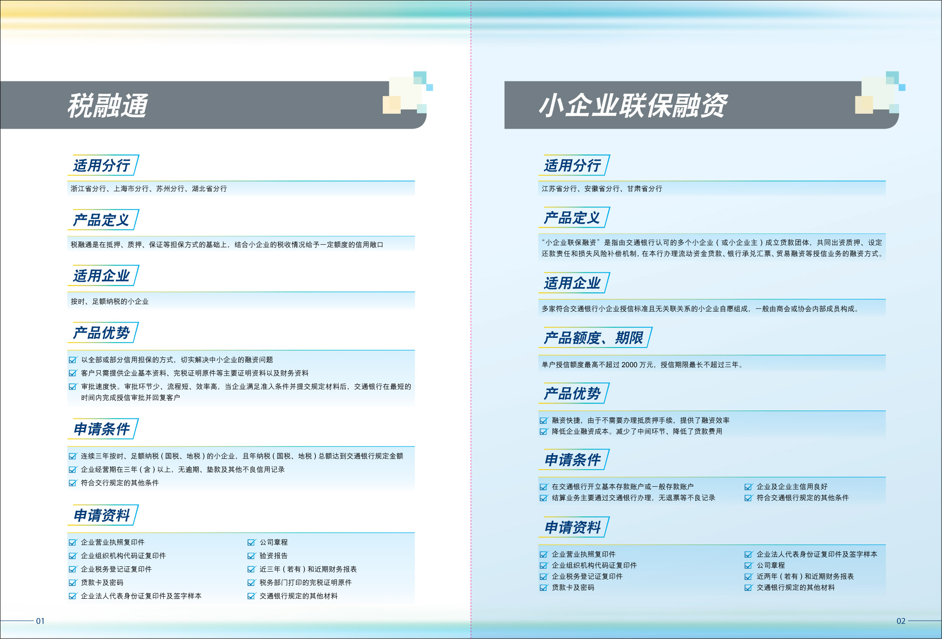Click the checkmark beside 符合交通银行规定的其他条件
Image resolution: width=942 pixels, height=639 pixels.
tap(748, 498)
